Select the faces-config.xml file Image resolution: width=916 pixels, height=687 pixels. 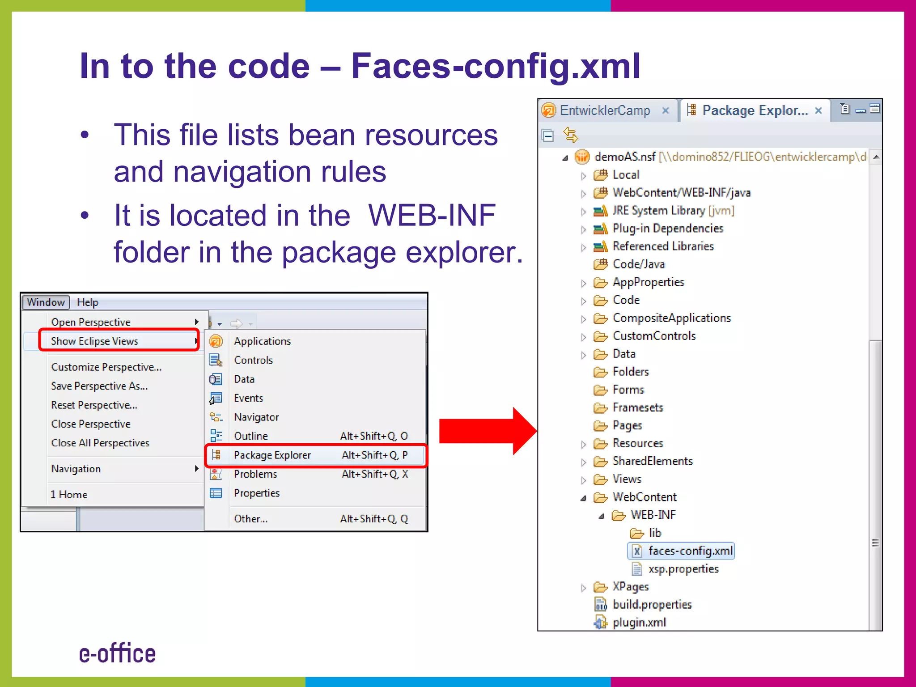pos(682,551)
